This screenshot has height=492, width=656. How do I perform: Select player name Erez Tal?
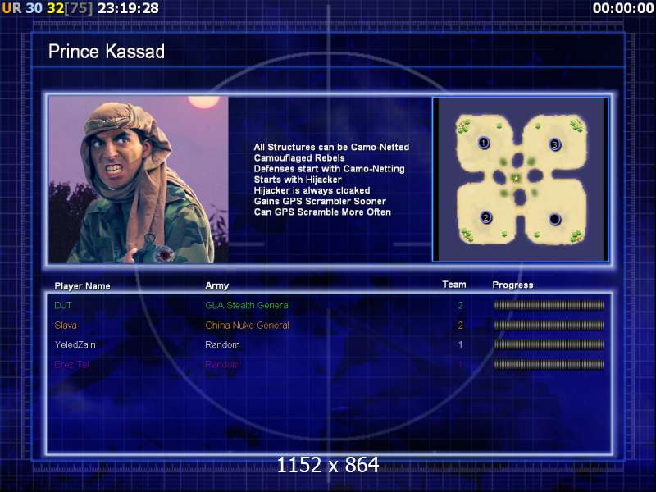[71, 364]
